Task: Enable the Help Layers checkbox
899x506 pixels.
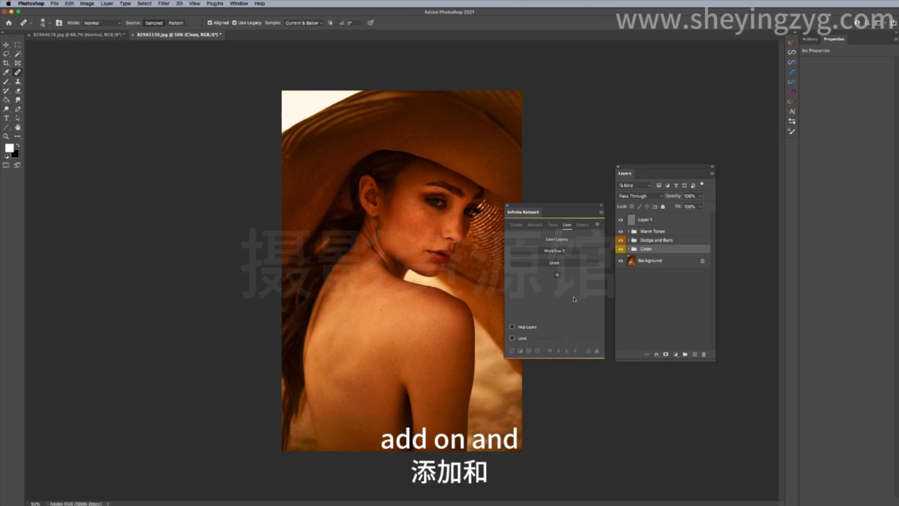Action: point(512,327)
